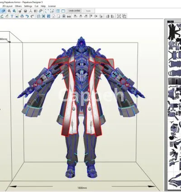The width and height of the screenshot is (181, 192).
Task: Click the paint bucket toolbar icon
Action: [x=20, y=11]
